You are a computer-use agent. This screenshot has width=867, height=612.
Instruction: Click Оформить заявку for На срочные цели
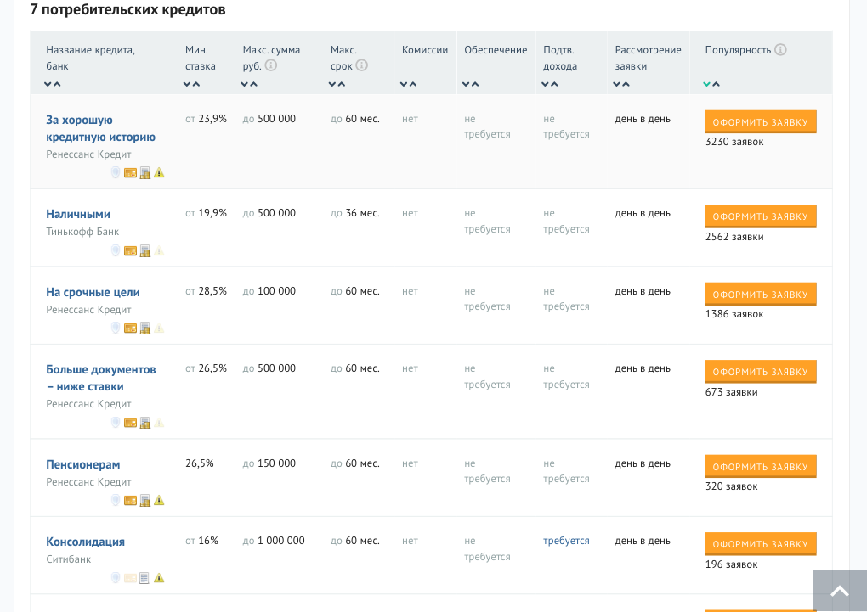coord(761,295)
